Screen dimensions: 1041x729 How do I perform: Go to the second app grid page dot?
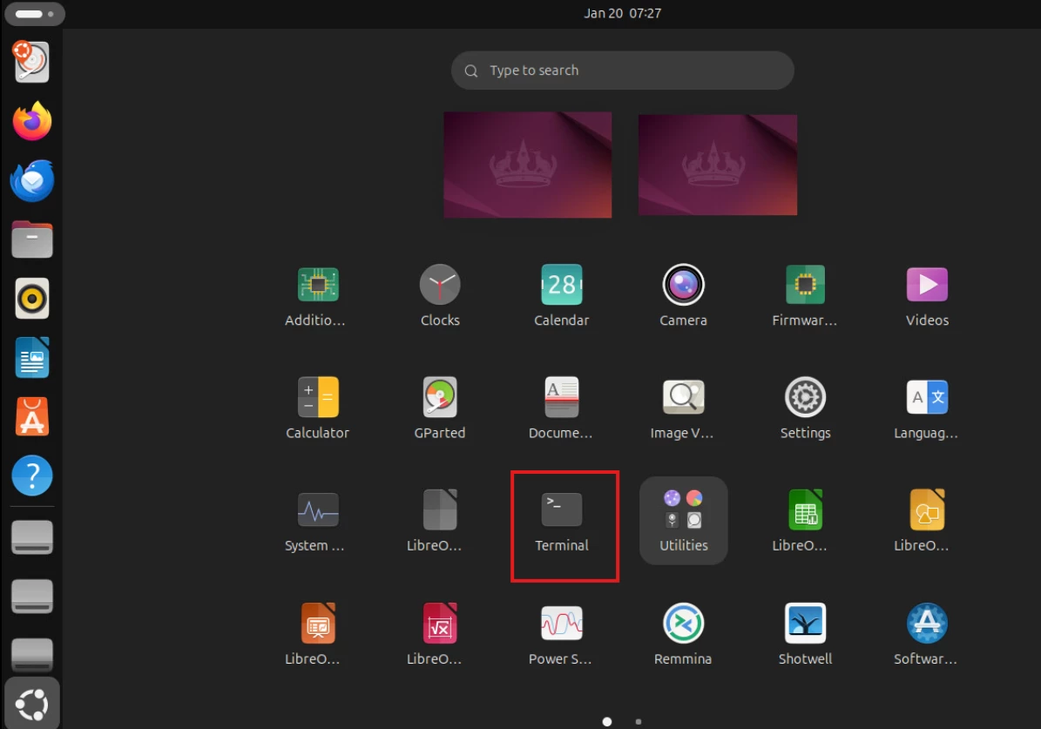[638, 722]
